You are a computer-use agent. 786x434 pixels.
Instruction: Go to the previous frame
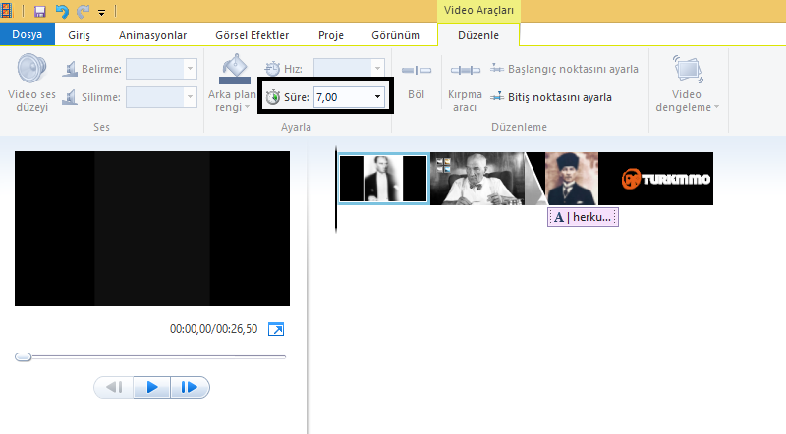point(114,388)
